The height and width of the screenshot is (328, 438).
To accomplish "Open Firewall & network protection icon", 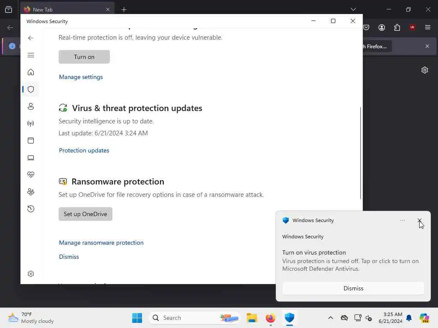I will 31,123.
